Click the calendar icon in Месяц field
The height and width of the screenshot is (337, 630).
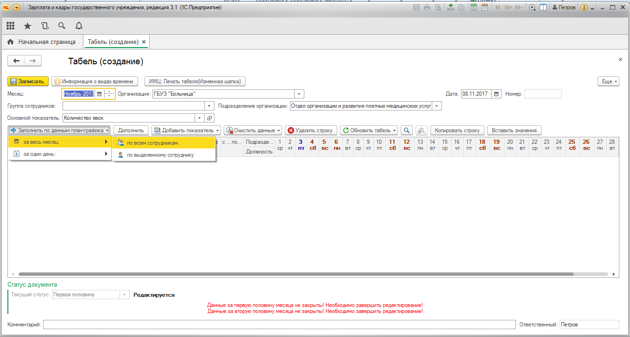[99, 94]
